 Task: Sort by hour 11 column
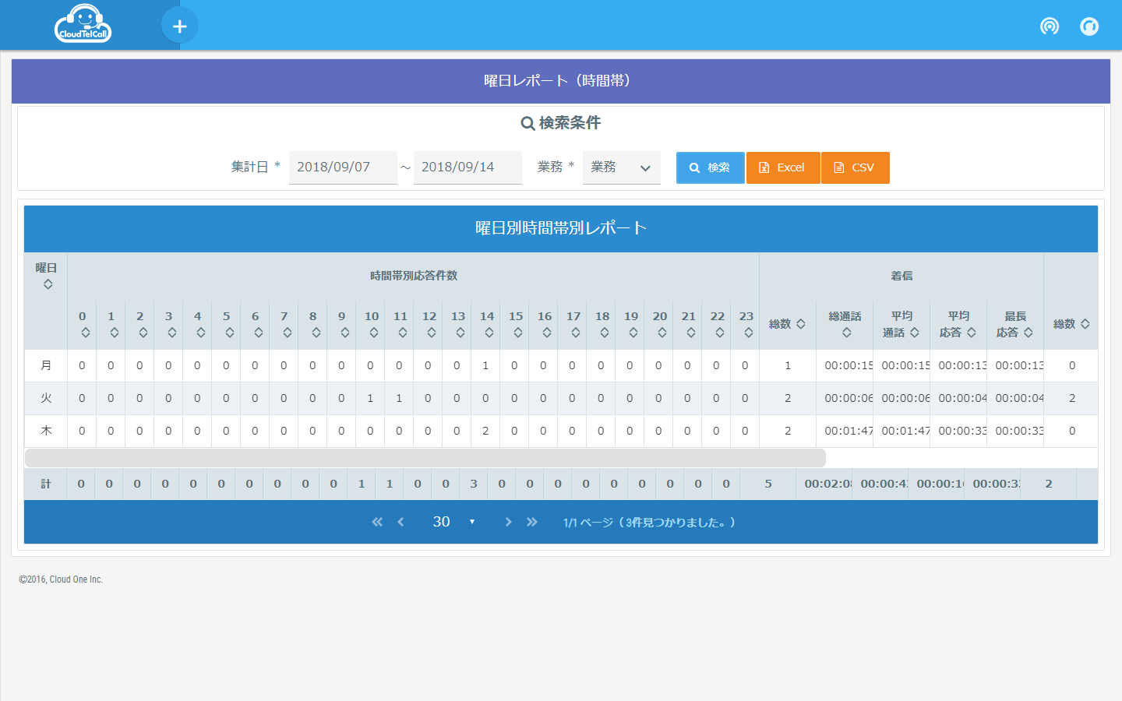(x=403, y=333)
